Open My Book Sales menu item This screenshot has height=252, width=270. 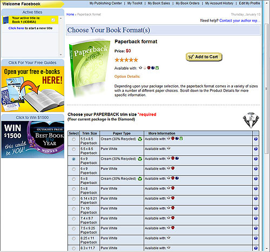[159, 3]
